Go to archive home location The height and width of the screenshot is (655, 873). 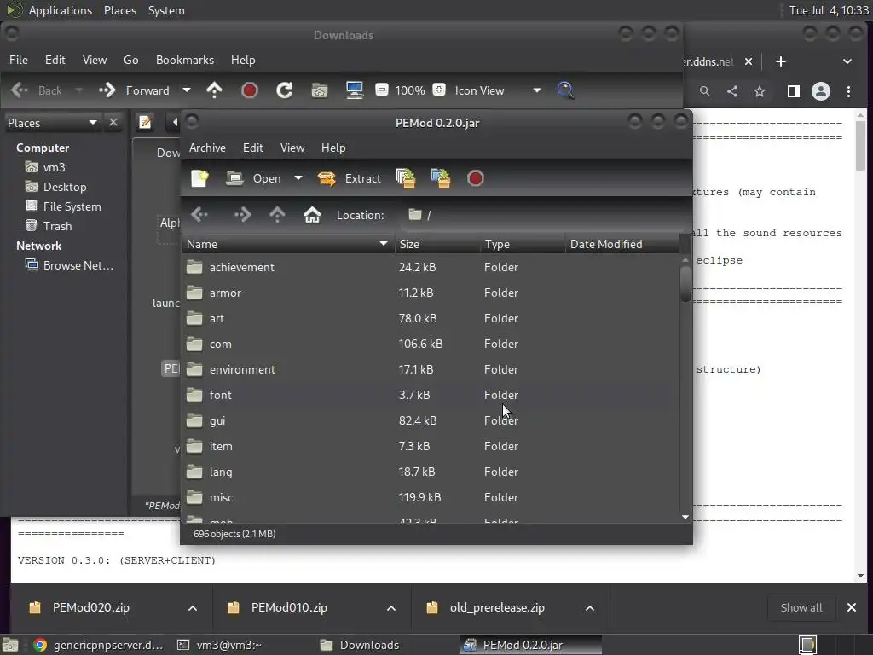pos(312,215)
